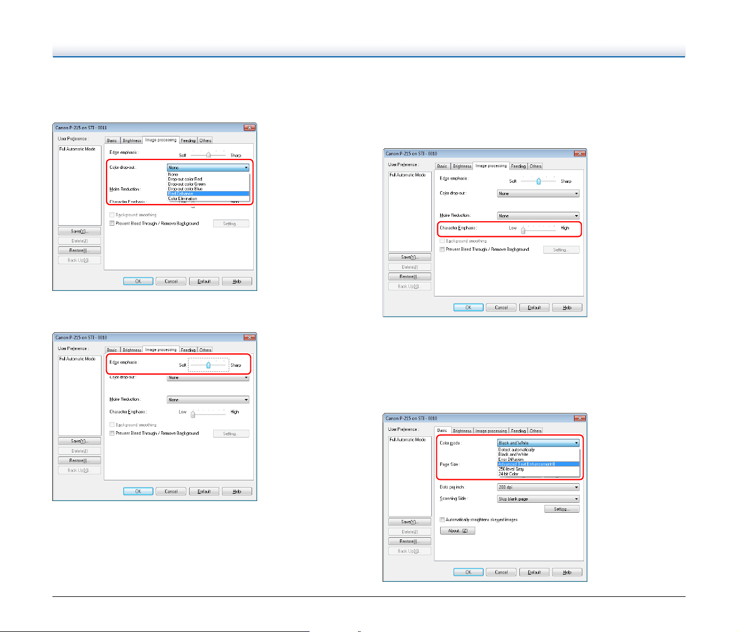Select Full Automatic Mode in upper-right 0010 dialog
Viewport: 738px width, 632px height.
pyautogui.click(x=408, y=175)
